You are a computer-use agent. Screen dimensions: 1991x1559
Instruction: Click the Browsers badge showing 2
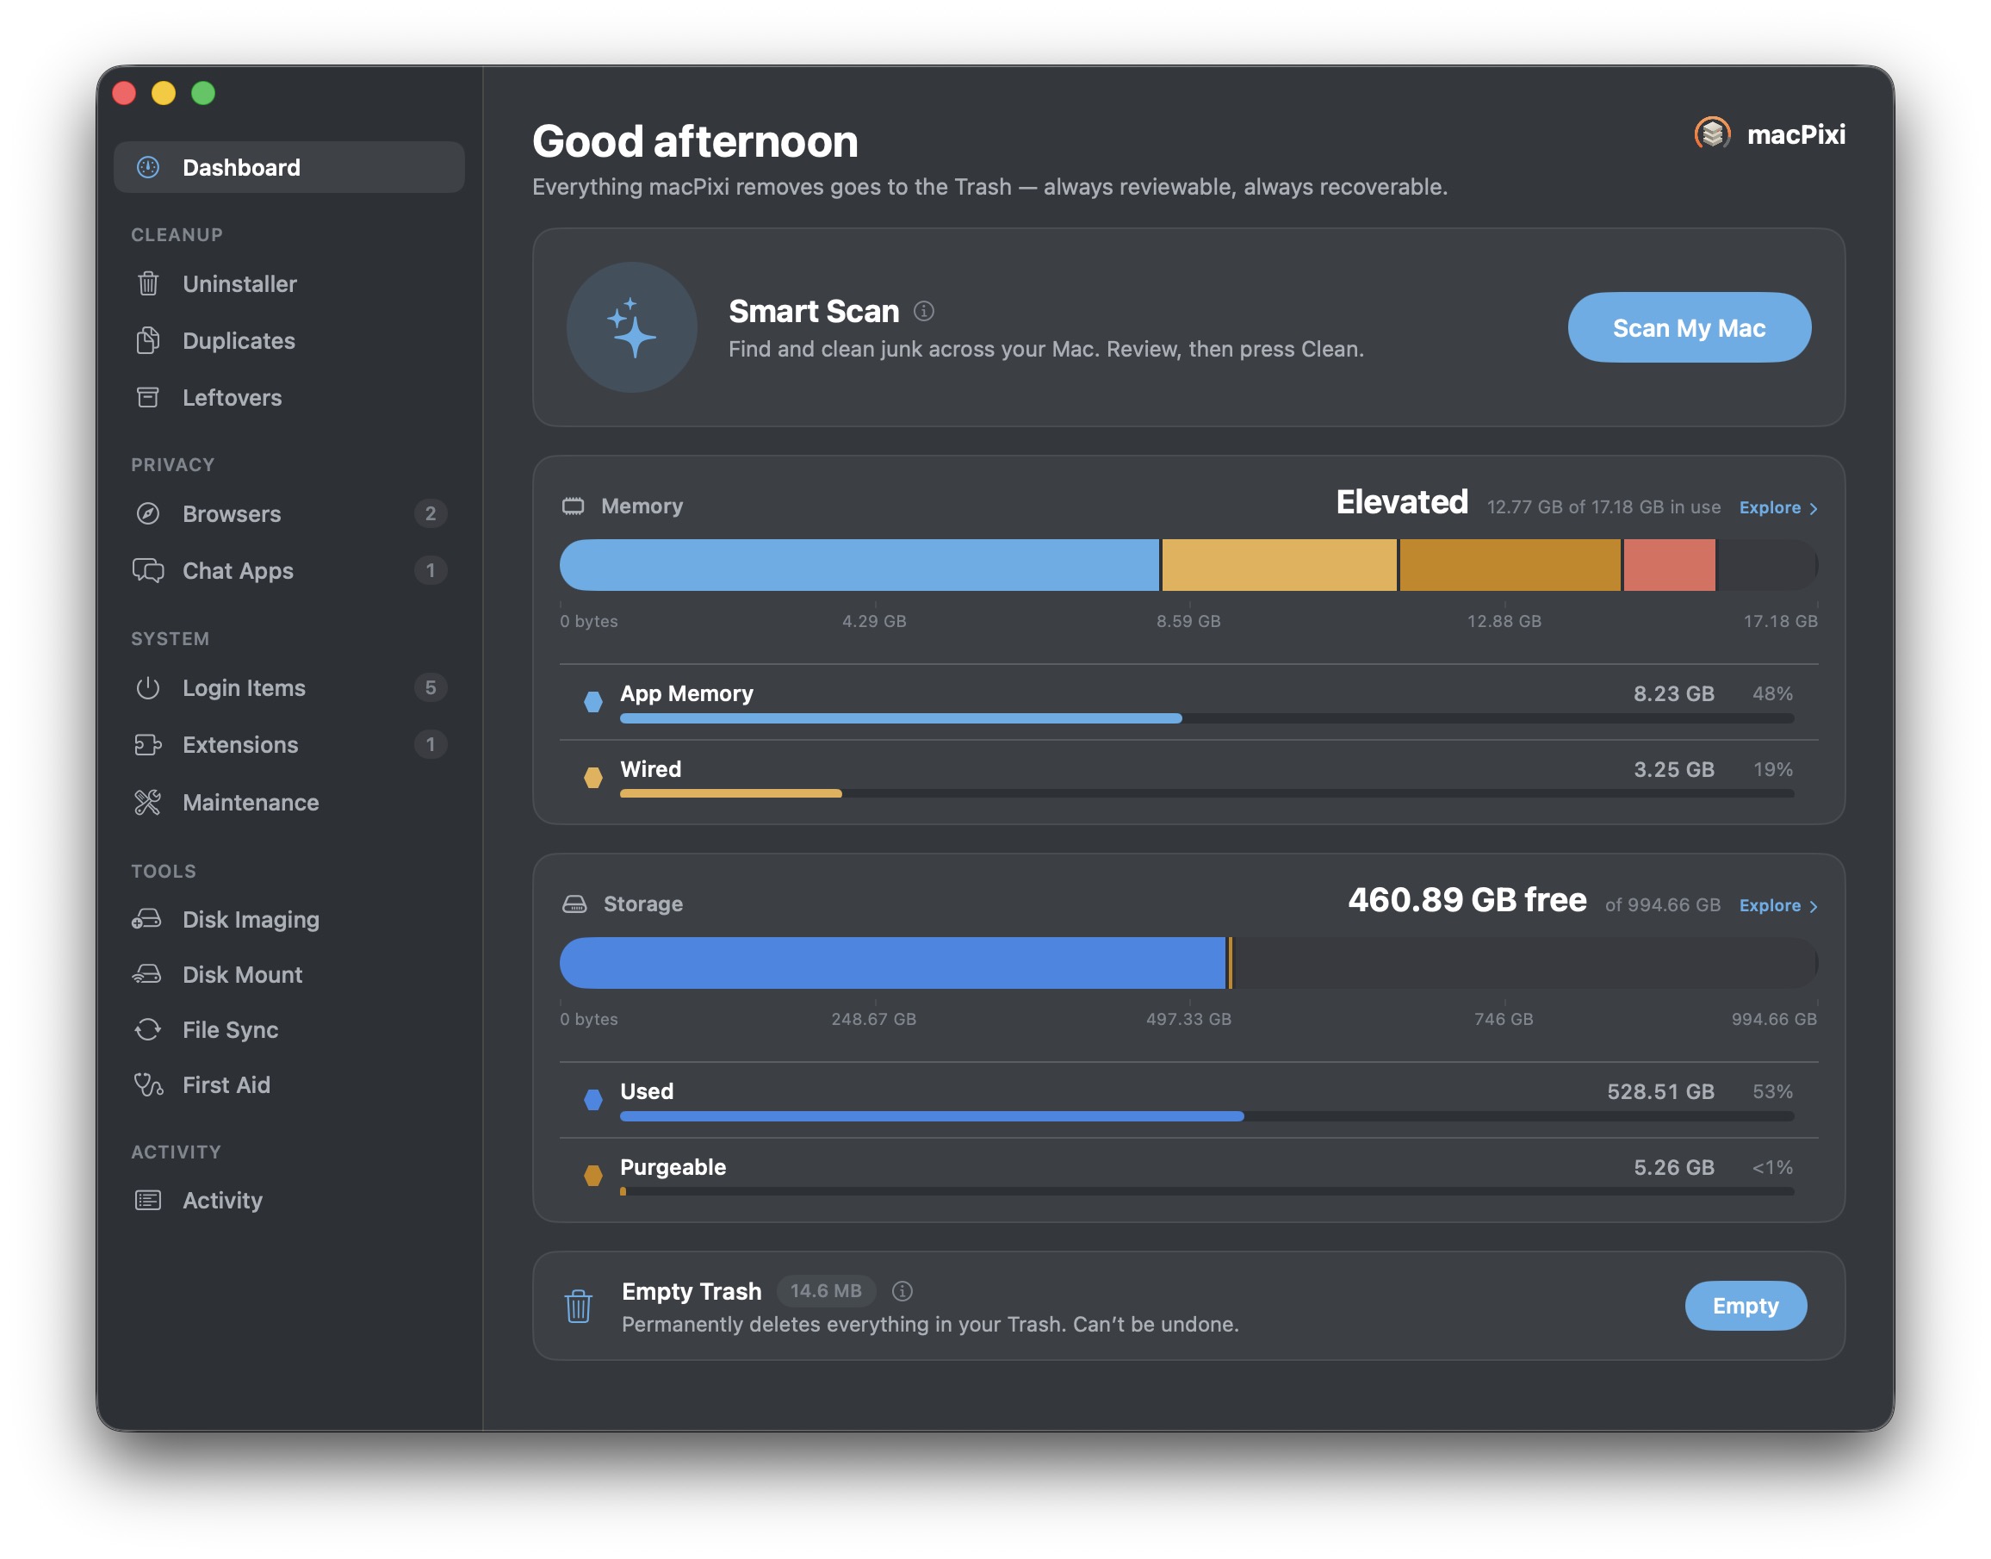coord(431,514)
